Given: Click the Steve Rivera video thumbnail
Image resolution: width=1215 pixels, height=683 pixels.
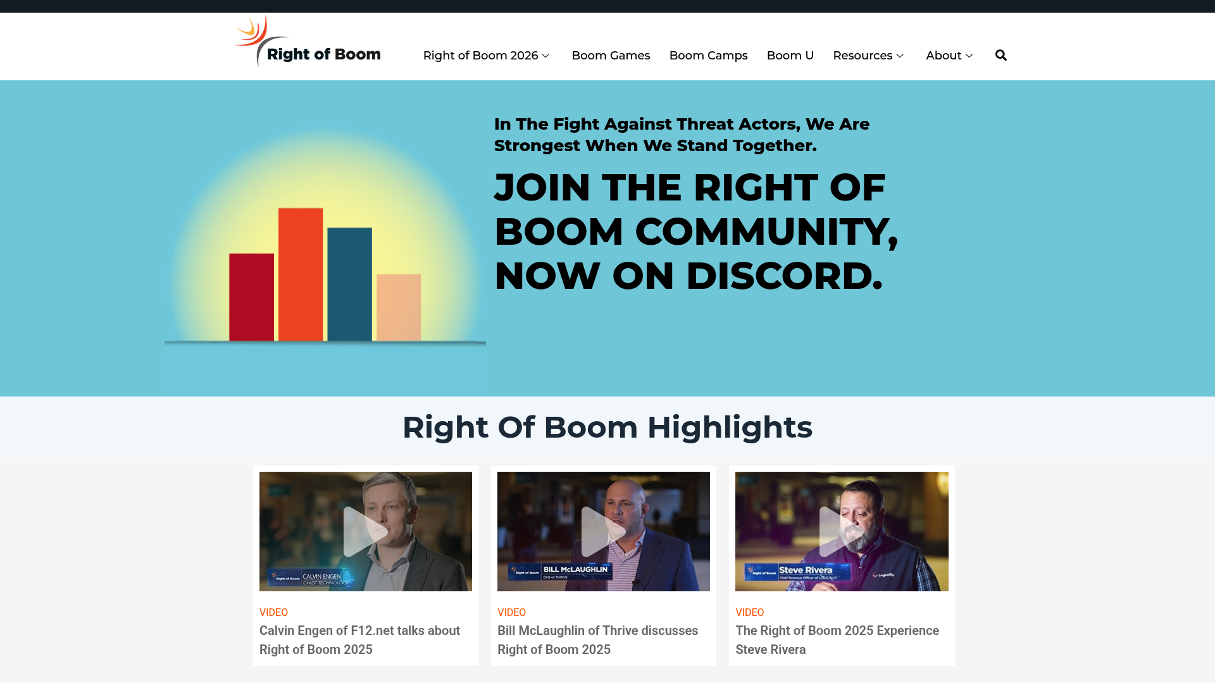Looking at the screenshot, I should [842, 531].
